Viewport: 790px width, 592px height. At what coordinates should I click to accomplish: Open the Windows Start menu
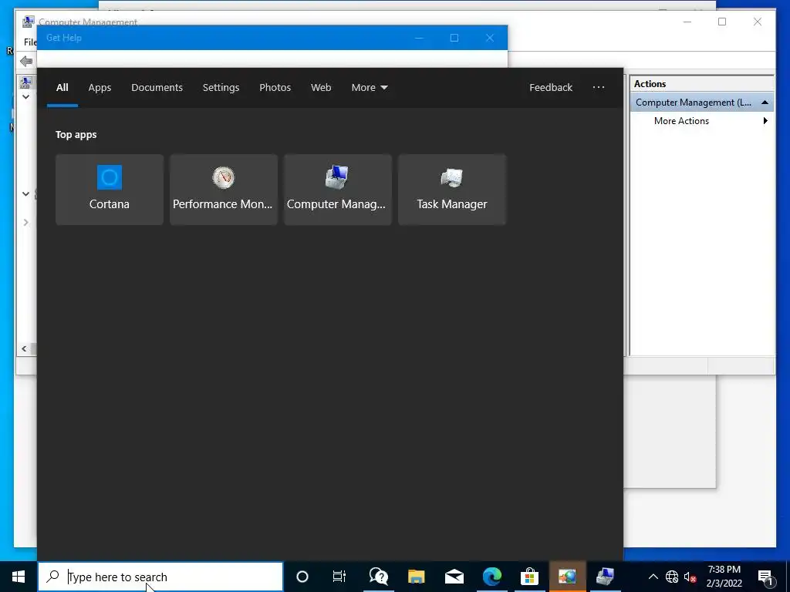[x=19, y=577]
